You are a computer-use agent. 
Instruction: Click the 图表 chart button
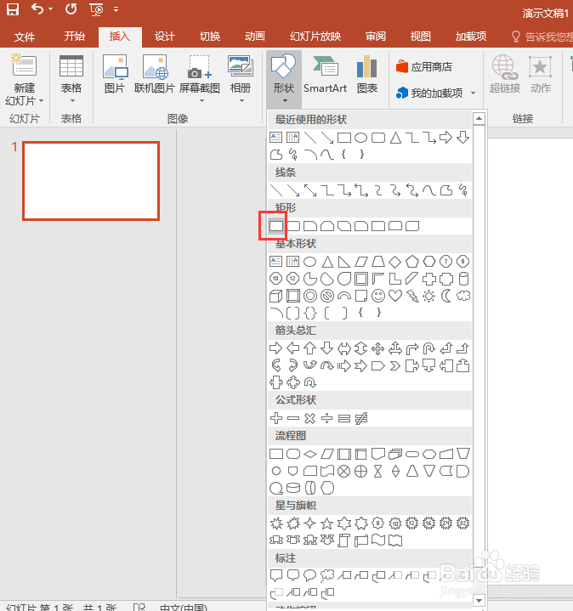pos(366,74)
